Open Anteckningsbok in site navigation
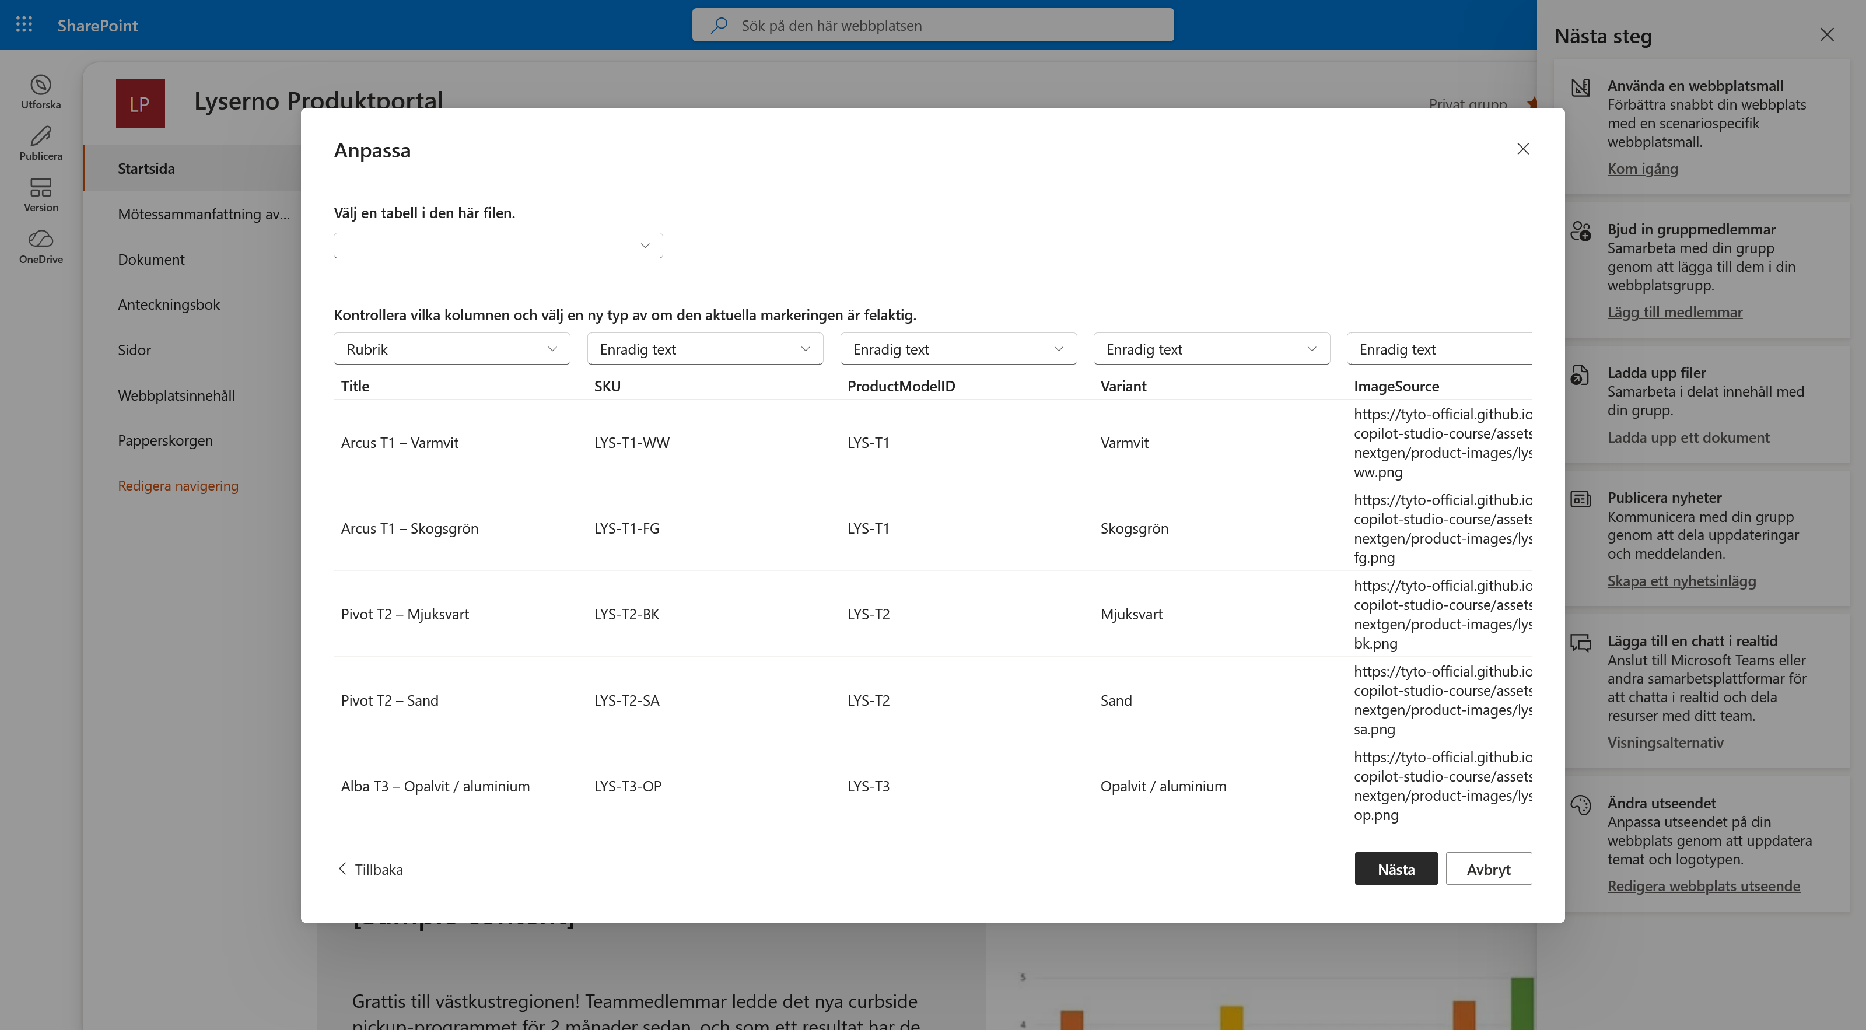Image resolution: width=1866 pixels, height=1030 pixels. point(169,304)
